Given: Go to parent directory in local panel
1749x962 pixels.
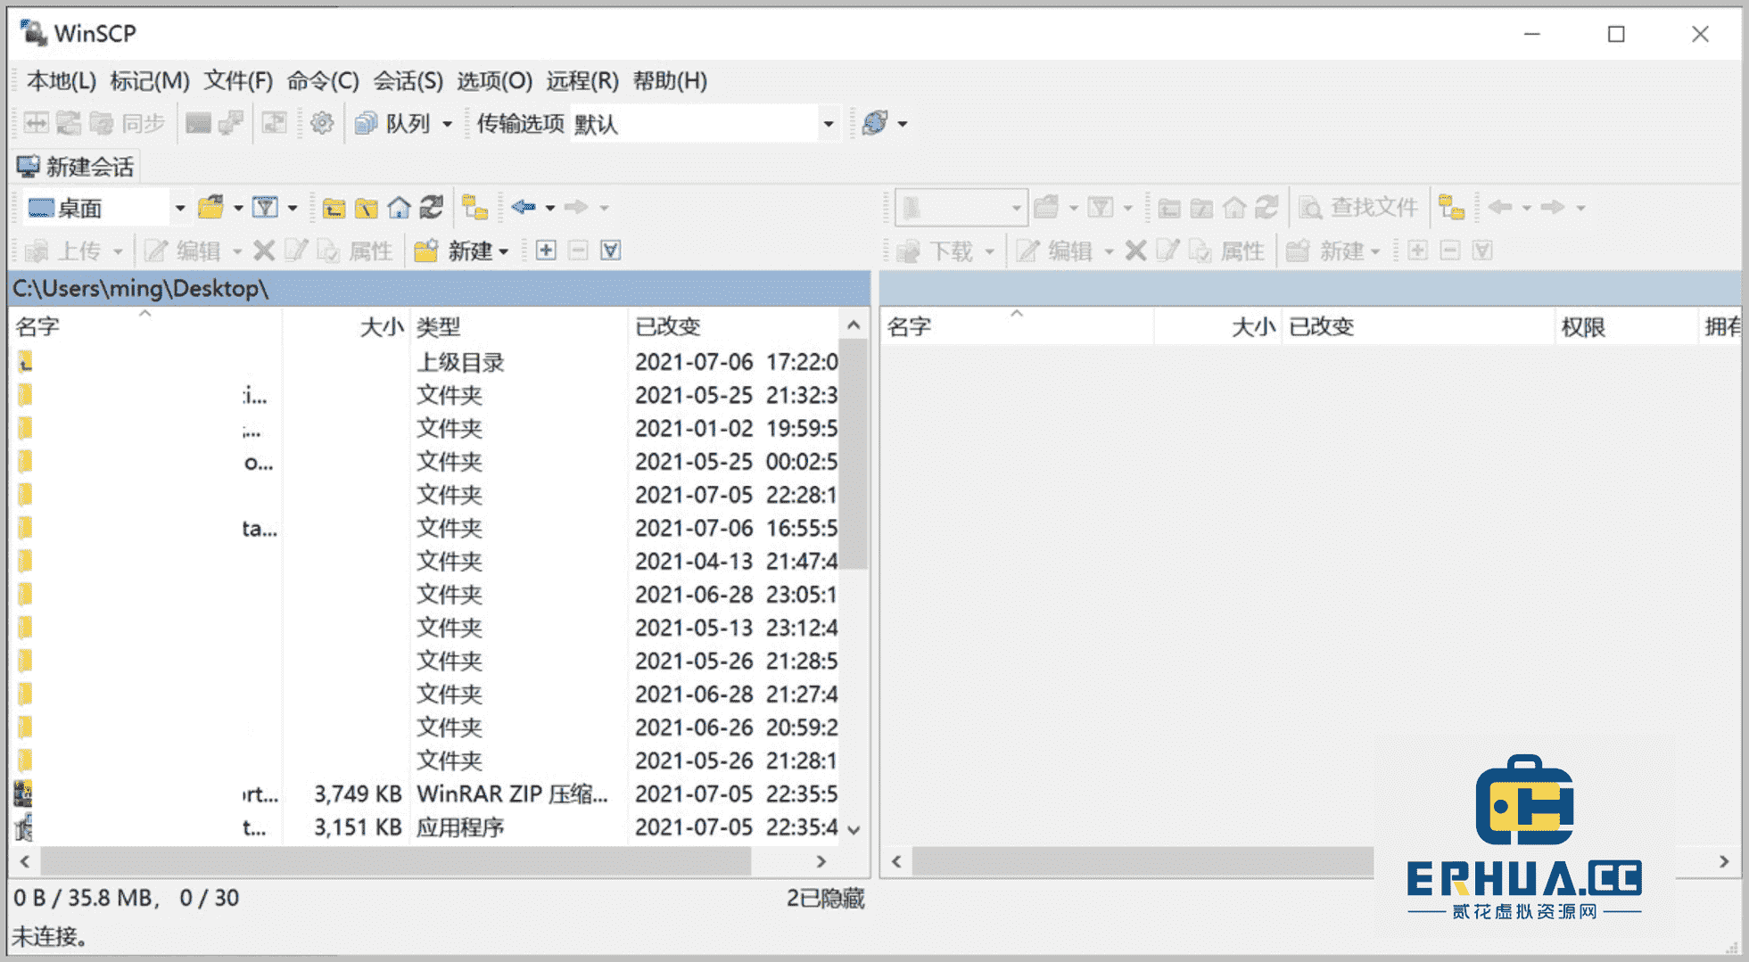Looking at the screenshot, I should pyautogui.click(x=334, y=208).
